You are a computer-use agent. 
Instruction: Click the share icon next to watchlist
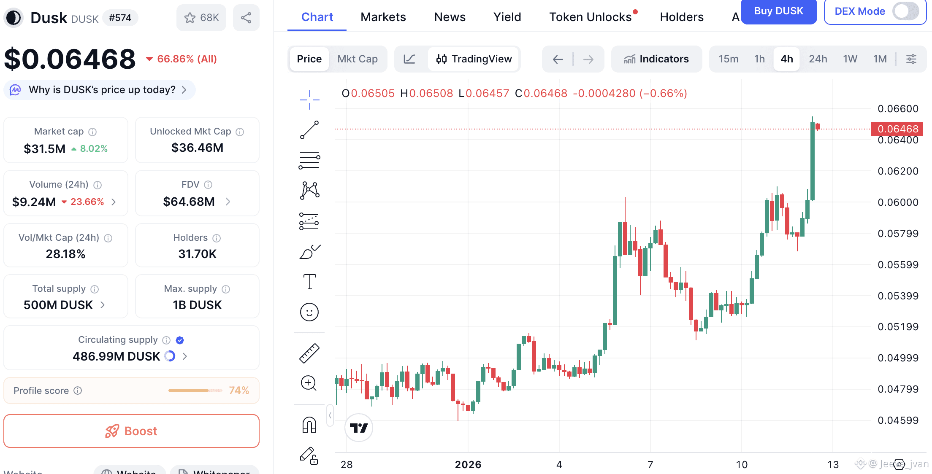[x=246, y=18]
